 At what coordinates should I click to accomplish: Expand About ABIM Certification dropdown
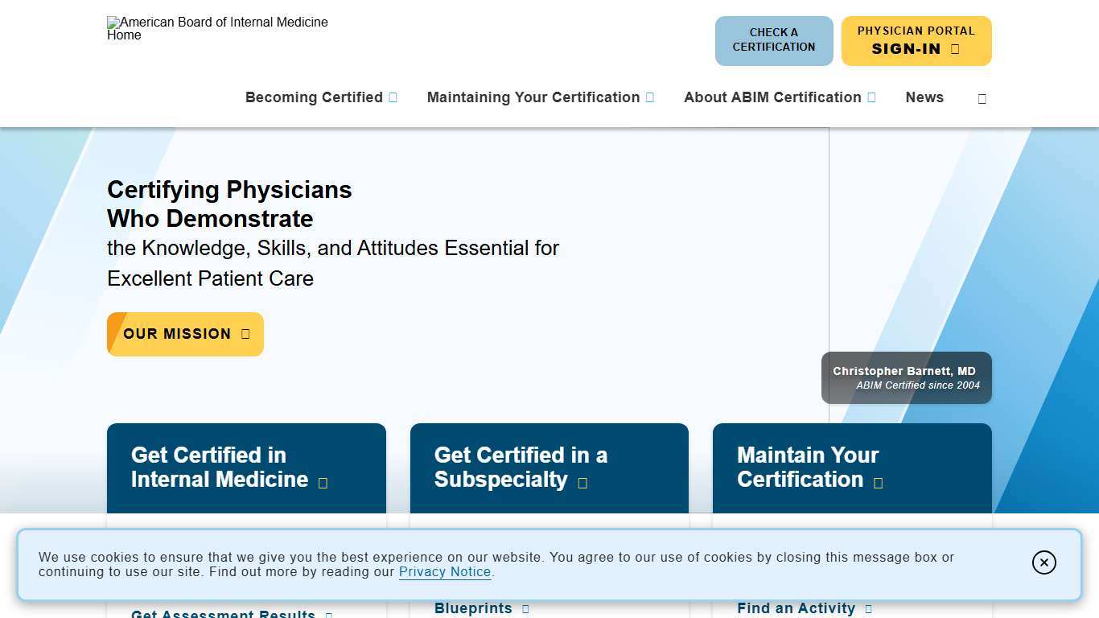[x=871, y=97]
